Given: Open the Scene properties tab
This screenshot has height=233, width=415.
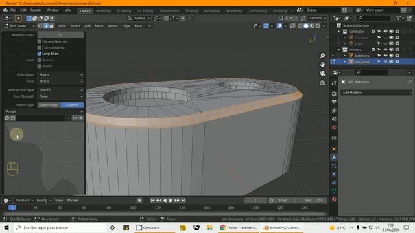Looking at the screenshot, I should point(334,119).
